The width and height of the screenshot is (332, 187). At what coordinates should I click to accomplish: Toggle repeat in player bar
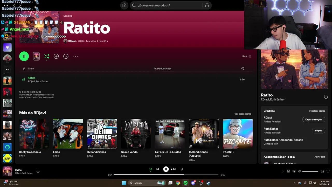[x=181, y=169]
